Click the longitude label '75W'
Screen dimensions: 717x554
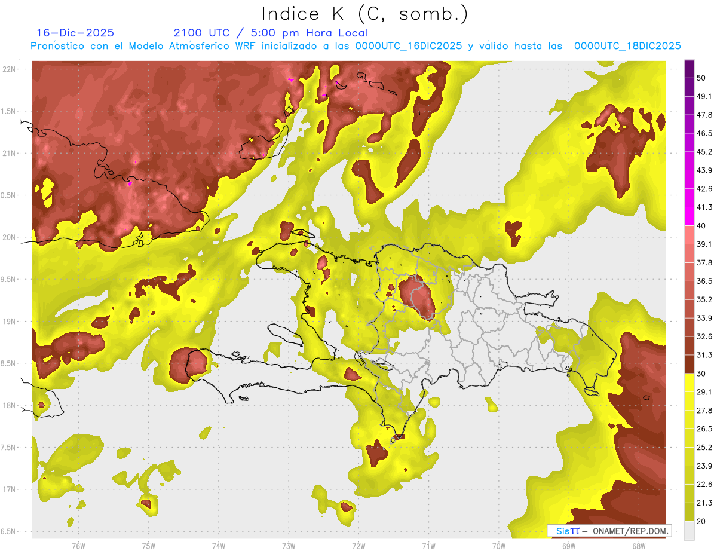coord(148,546)
